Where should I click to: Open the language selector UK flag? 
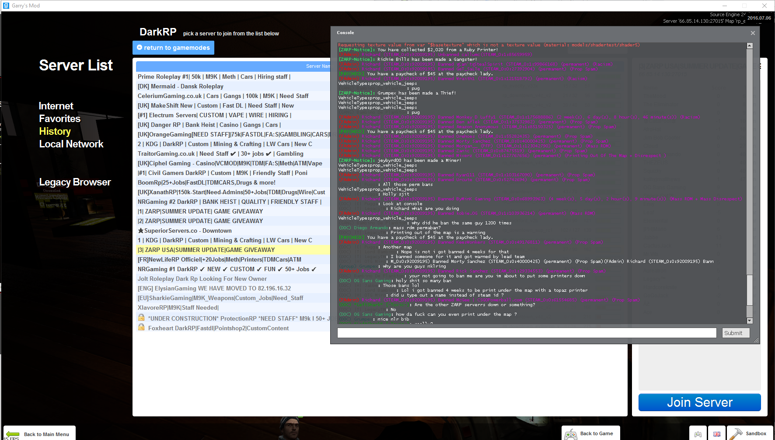[x=717, y=433]
